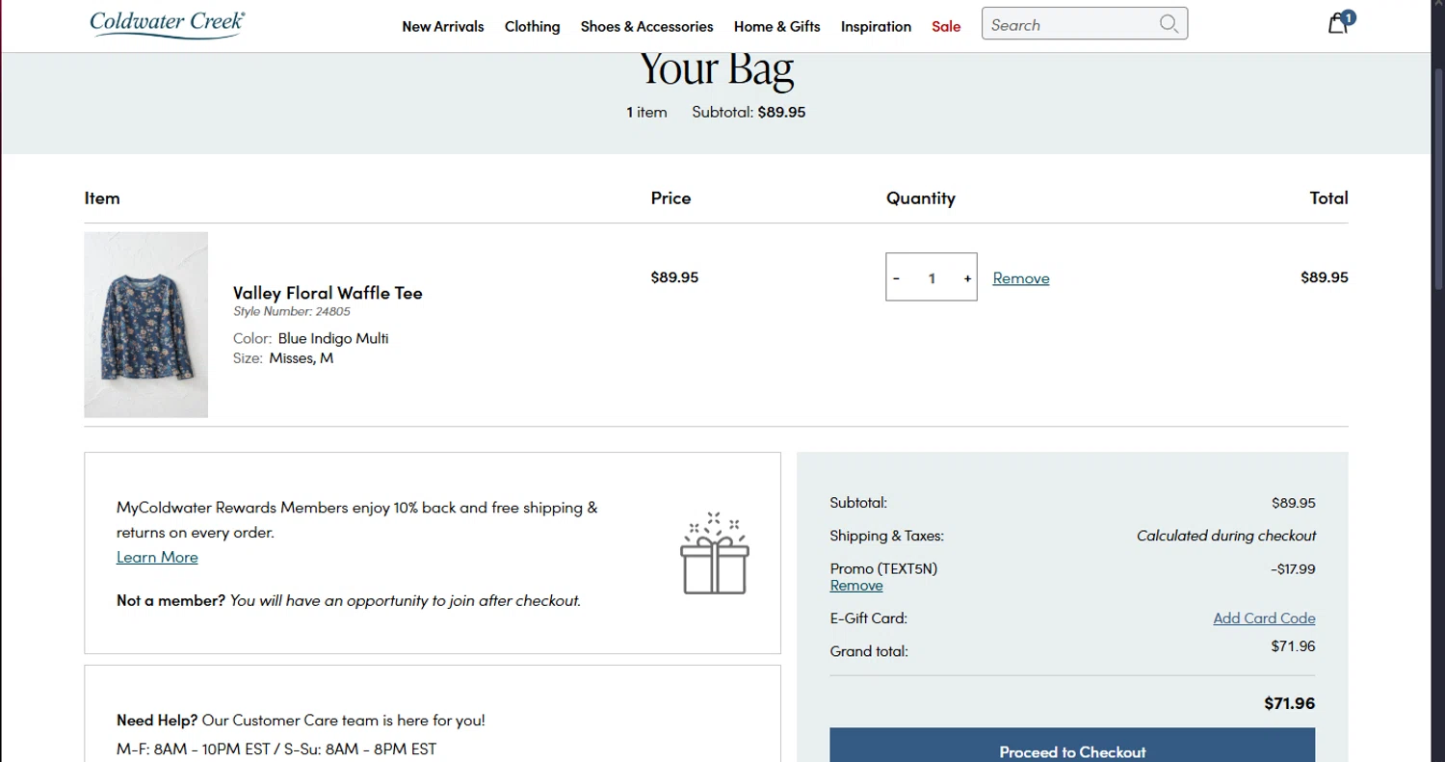Click the Your Bag heading
The height and width of the screenshot is (762, 1445).
coord(717,69)
